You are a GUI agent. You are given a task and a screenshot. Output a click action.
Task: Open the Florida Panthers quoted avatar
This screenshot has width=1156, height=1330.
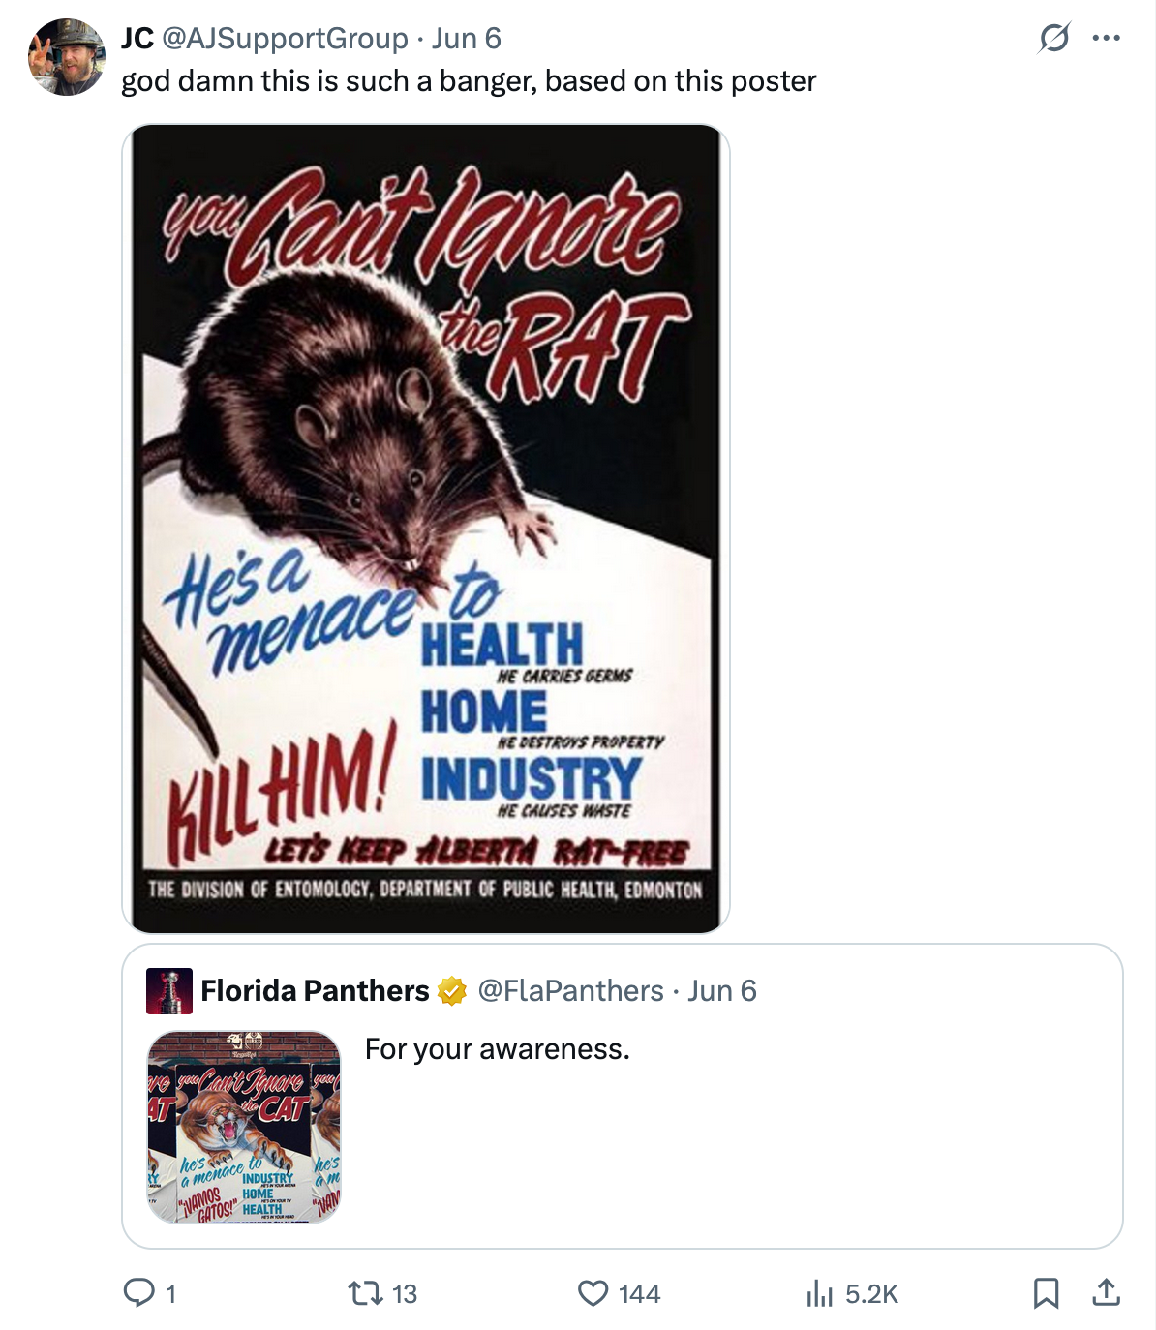tap(169, 990)
